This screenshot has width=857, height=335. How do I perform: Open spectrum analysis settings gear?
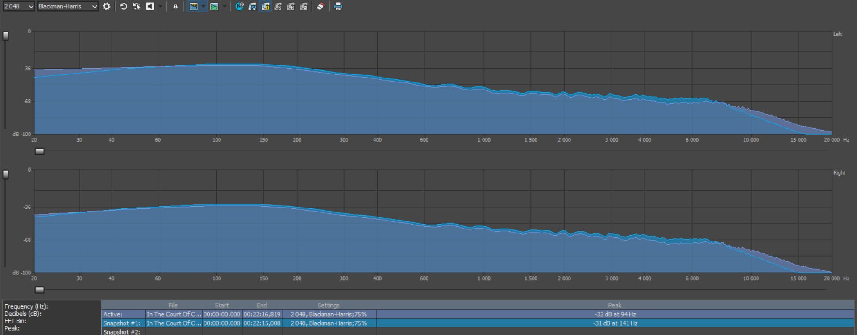tap(106, 6)
